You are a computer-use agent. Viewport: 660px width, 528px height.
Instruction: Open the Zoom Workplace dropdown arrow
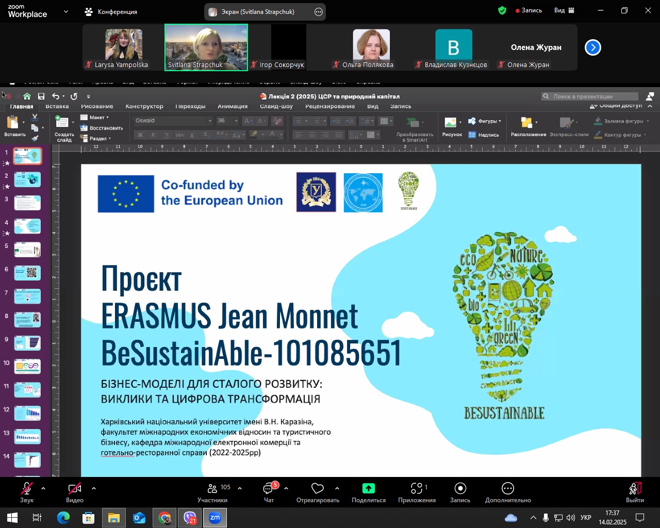click(65, 11)
